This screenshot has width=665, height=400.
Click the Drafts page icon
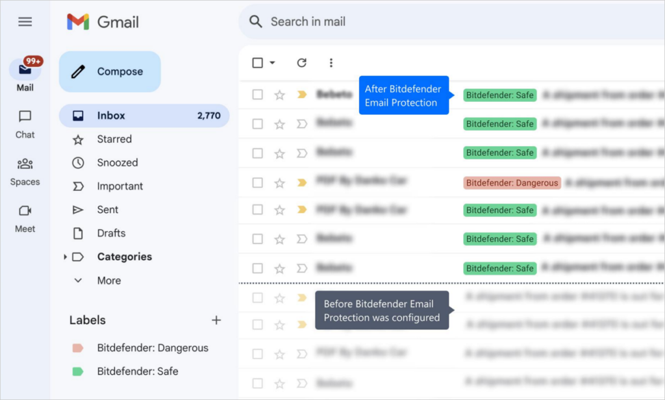[78, 233]
